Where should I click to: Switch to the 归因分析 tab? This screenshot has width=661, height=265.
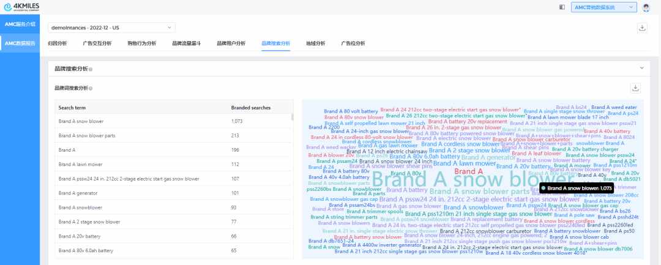tap(57, 43)
